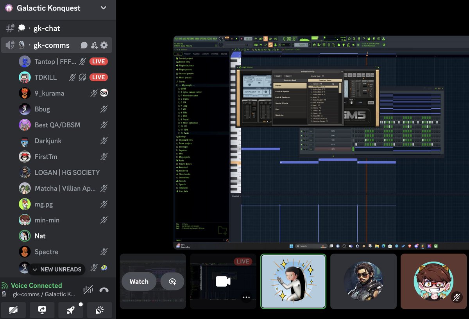
Task: Open gk-comms channel chat icon
Action: pyautogui.click(x=84, y=45)
